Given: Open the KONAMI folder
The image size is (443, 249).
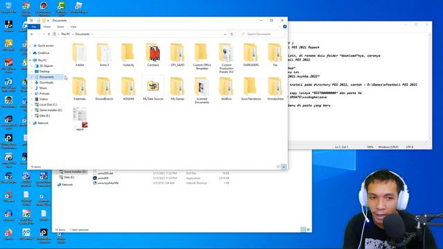Looking at the screenshot, I should [128, 89].
